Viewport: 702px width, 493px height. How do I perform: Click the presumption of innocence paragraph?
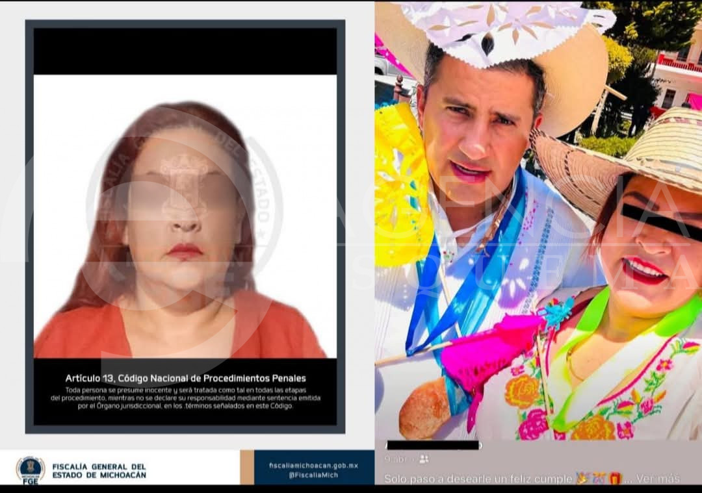click(x=185, y=397)
